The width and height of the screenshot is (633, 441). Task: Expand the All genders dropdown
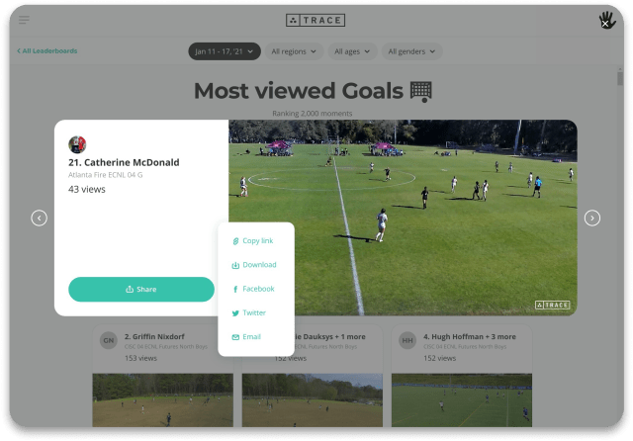tap(411, 51)
